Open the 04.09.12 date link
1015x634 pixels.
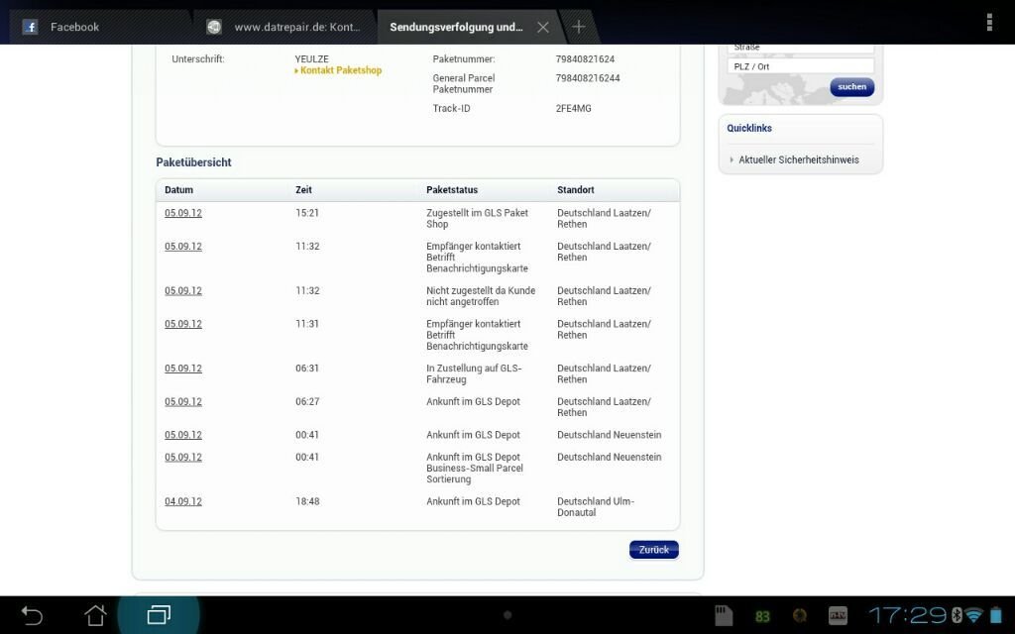tap(183, 501)
